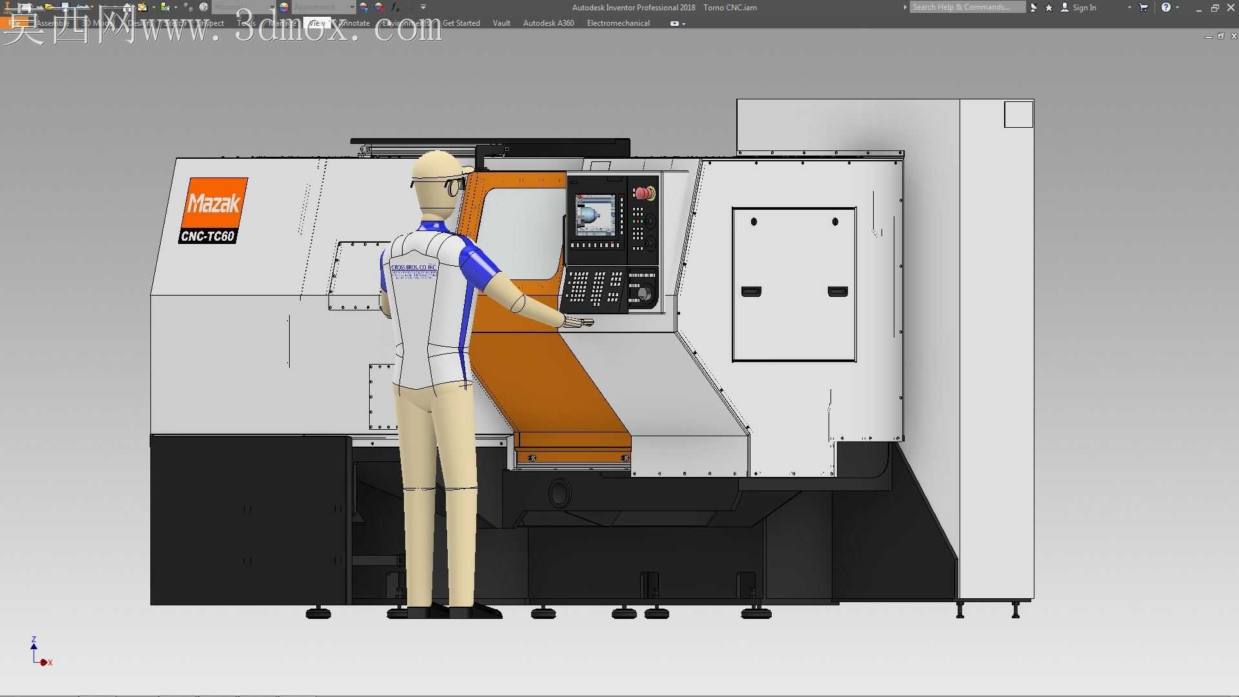This screenshot has height=697, width=1239.
Task: Click the Clear appearance override icon
Action: (x=379, y=7)
